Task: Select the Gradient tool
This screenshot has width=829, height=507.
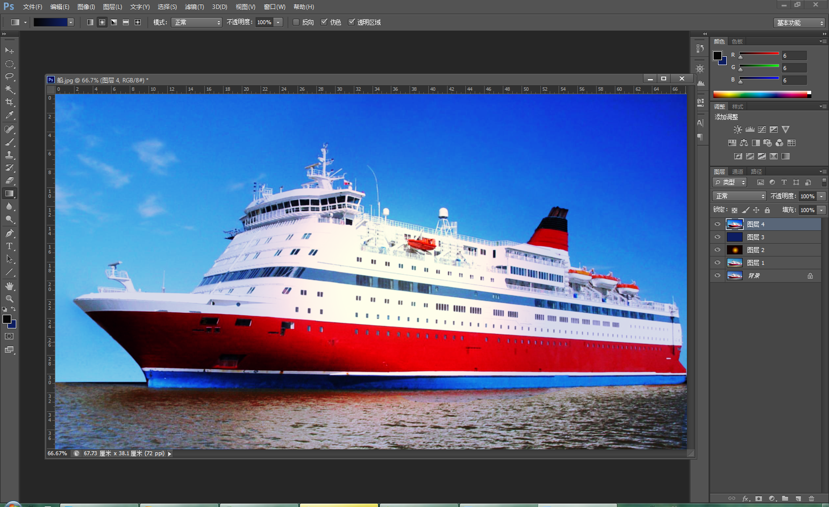Action: tap(9, 193)
